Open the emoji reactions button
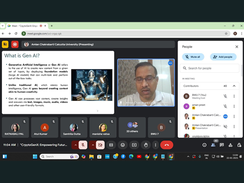This screenshot has width=244, height=183. (x=123, y=145)
